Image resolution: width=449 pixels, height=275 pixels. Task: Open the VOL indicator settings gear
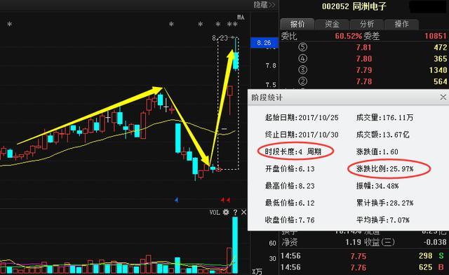226,213
